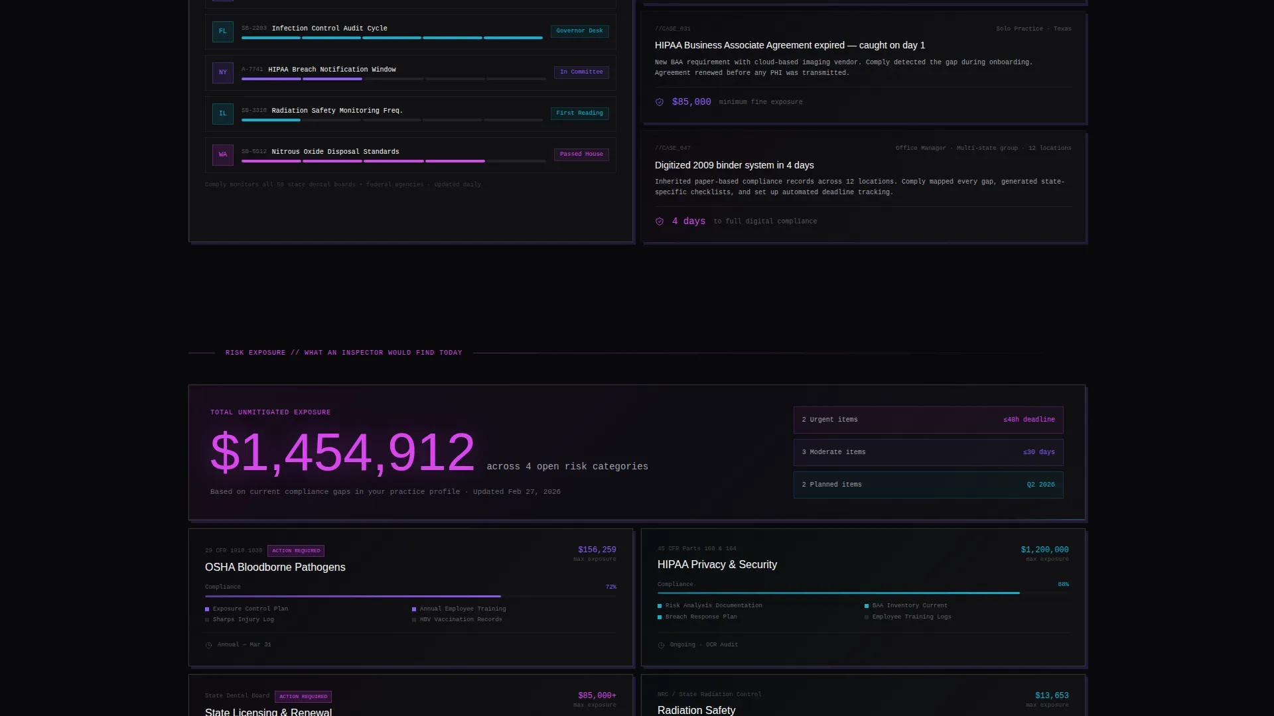This screenshot has height=716, width=1274.
Task: Click clock icon next to Ongoing OCR Audit
Action: point(662,645)
